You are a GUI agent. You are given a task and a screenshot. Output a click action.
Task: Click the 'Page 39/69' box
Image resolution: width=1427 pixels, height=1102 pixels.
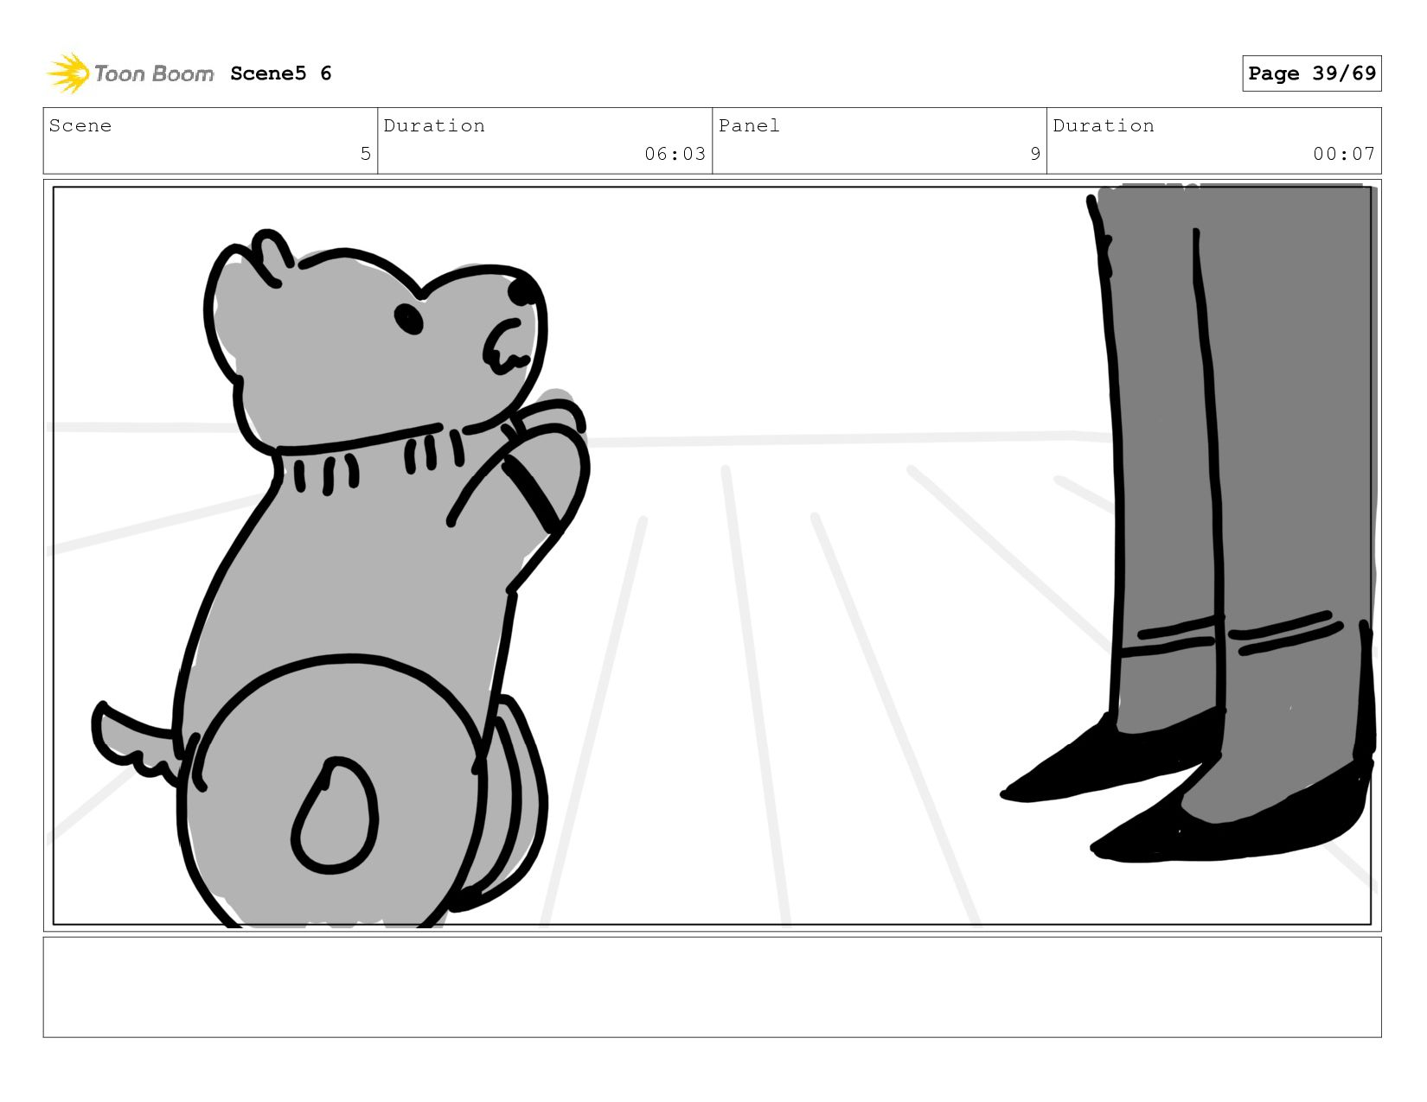1311,73
